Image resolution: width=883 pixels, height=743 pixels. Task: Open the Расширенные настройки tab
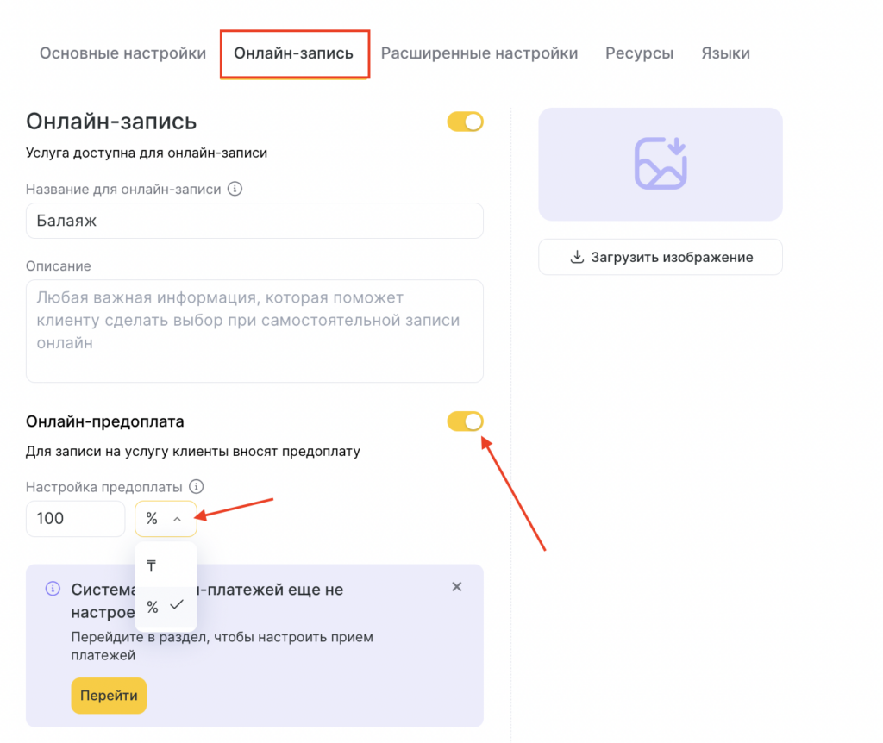click(x=479, y=53)
